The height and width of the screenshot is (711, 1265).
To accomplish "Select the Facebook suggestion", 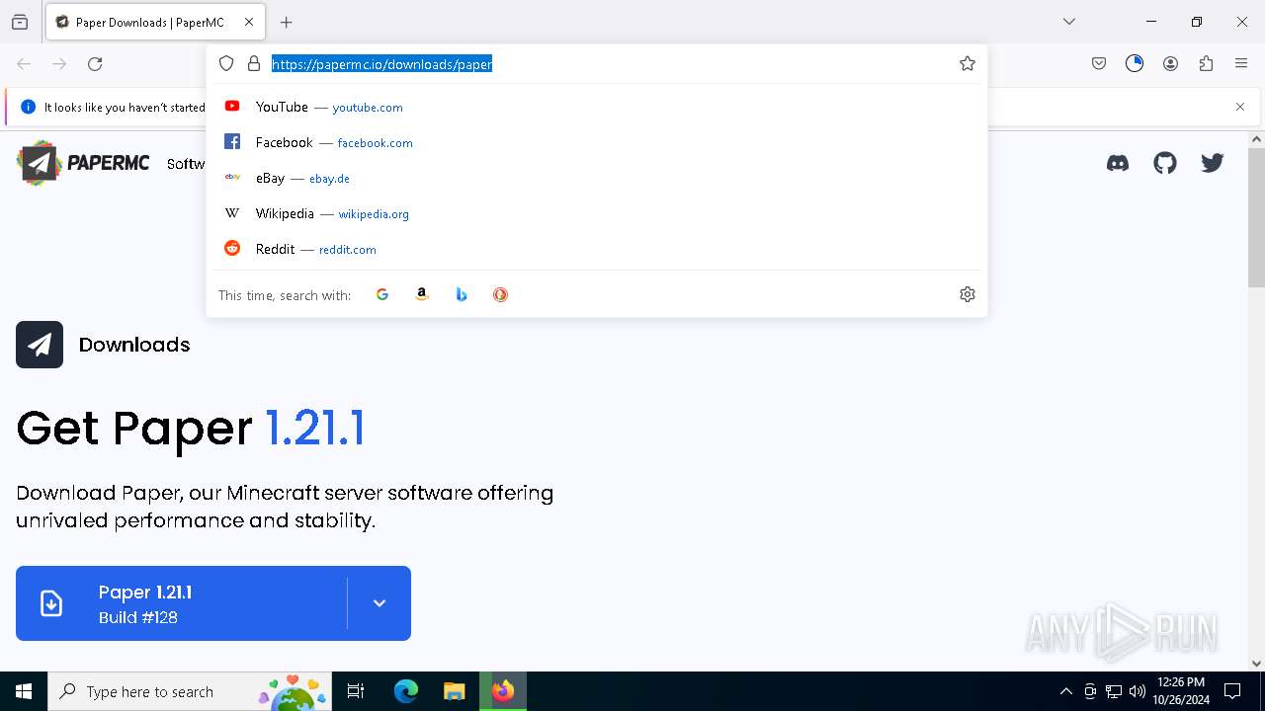I will click(x=597, y=142).
